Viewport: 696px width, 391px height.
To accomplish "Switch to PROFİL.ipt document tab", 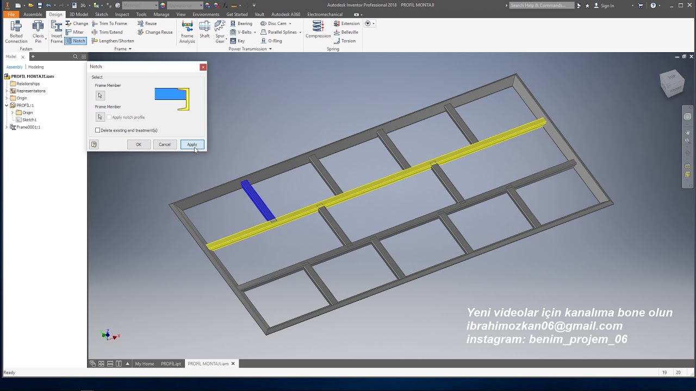I will (x=171, y=364).
